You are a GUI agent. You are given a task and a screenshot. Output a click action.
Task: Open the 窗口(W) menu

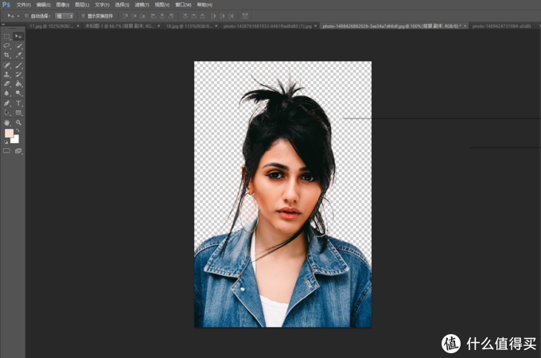click(x=183, y=5)
